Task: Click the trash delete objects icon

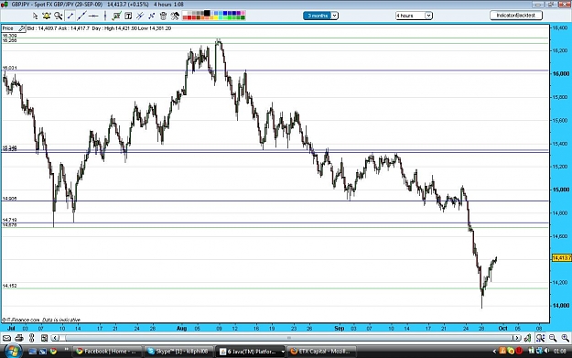Action: [x=163, y=16]
